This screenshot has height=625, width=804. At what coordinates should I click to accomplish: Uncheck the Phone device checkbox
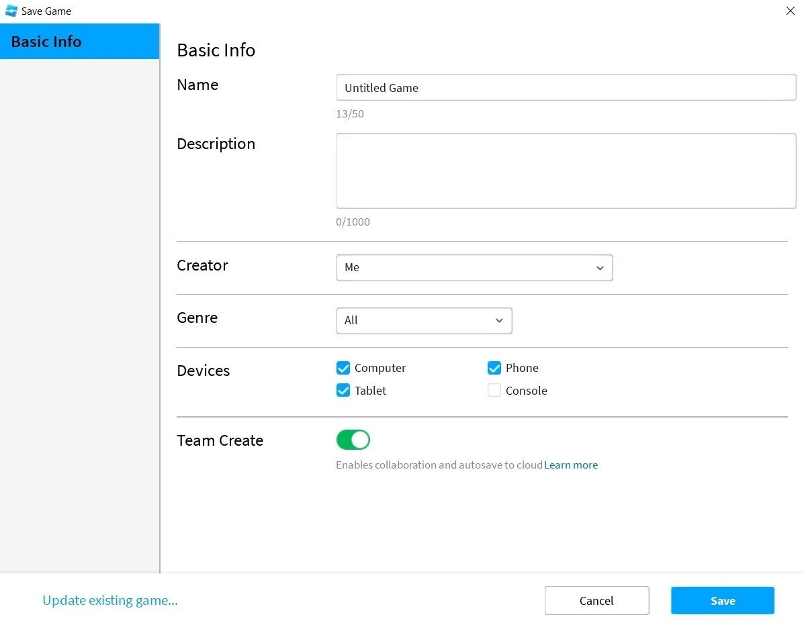tap(494, 368)
